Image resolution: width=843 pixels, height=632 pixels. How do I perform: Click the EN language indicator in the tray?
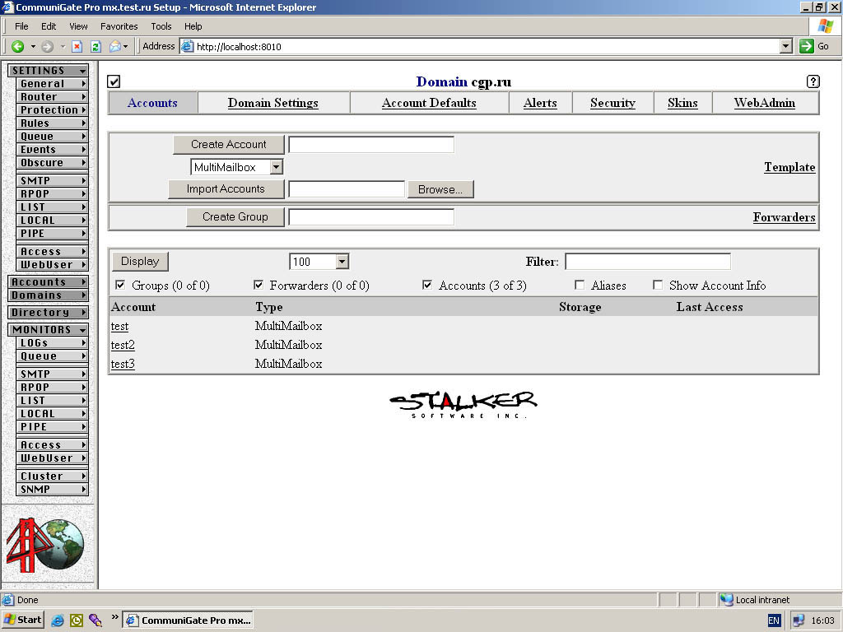tap(774, 620)
